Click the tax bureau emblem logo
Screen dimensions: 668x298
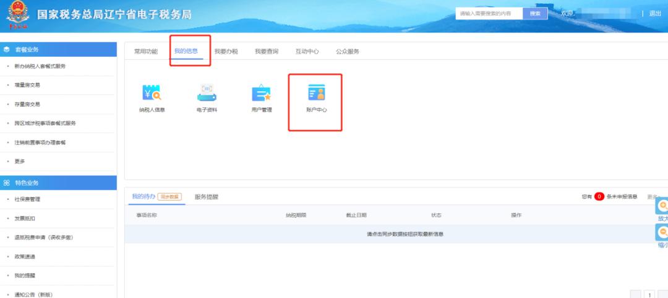pos(18,15)
